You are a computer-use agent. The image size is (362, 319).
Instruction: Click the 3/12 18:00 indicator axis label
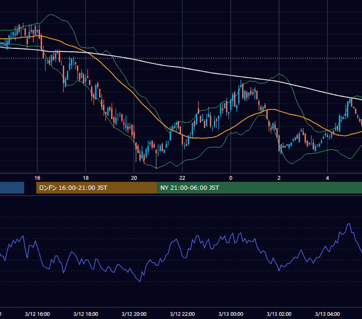86,314
